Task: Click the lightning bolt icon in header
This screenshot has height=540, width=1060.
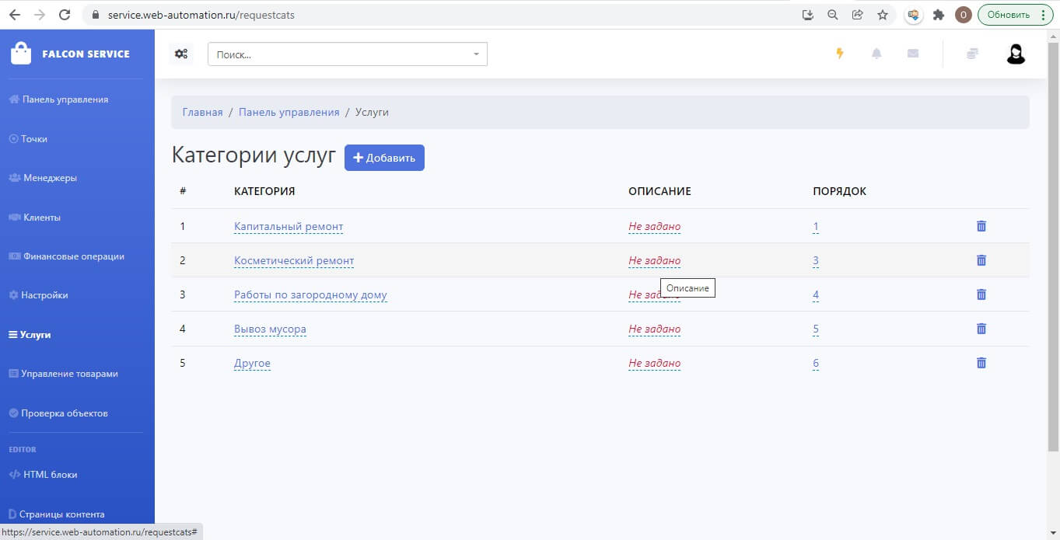Action: tap(839, 54)
